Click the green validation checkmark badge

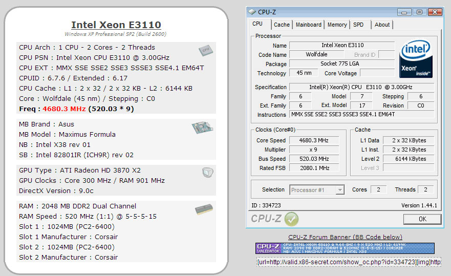(x=291, y=219)
